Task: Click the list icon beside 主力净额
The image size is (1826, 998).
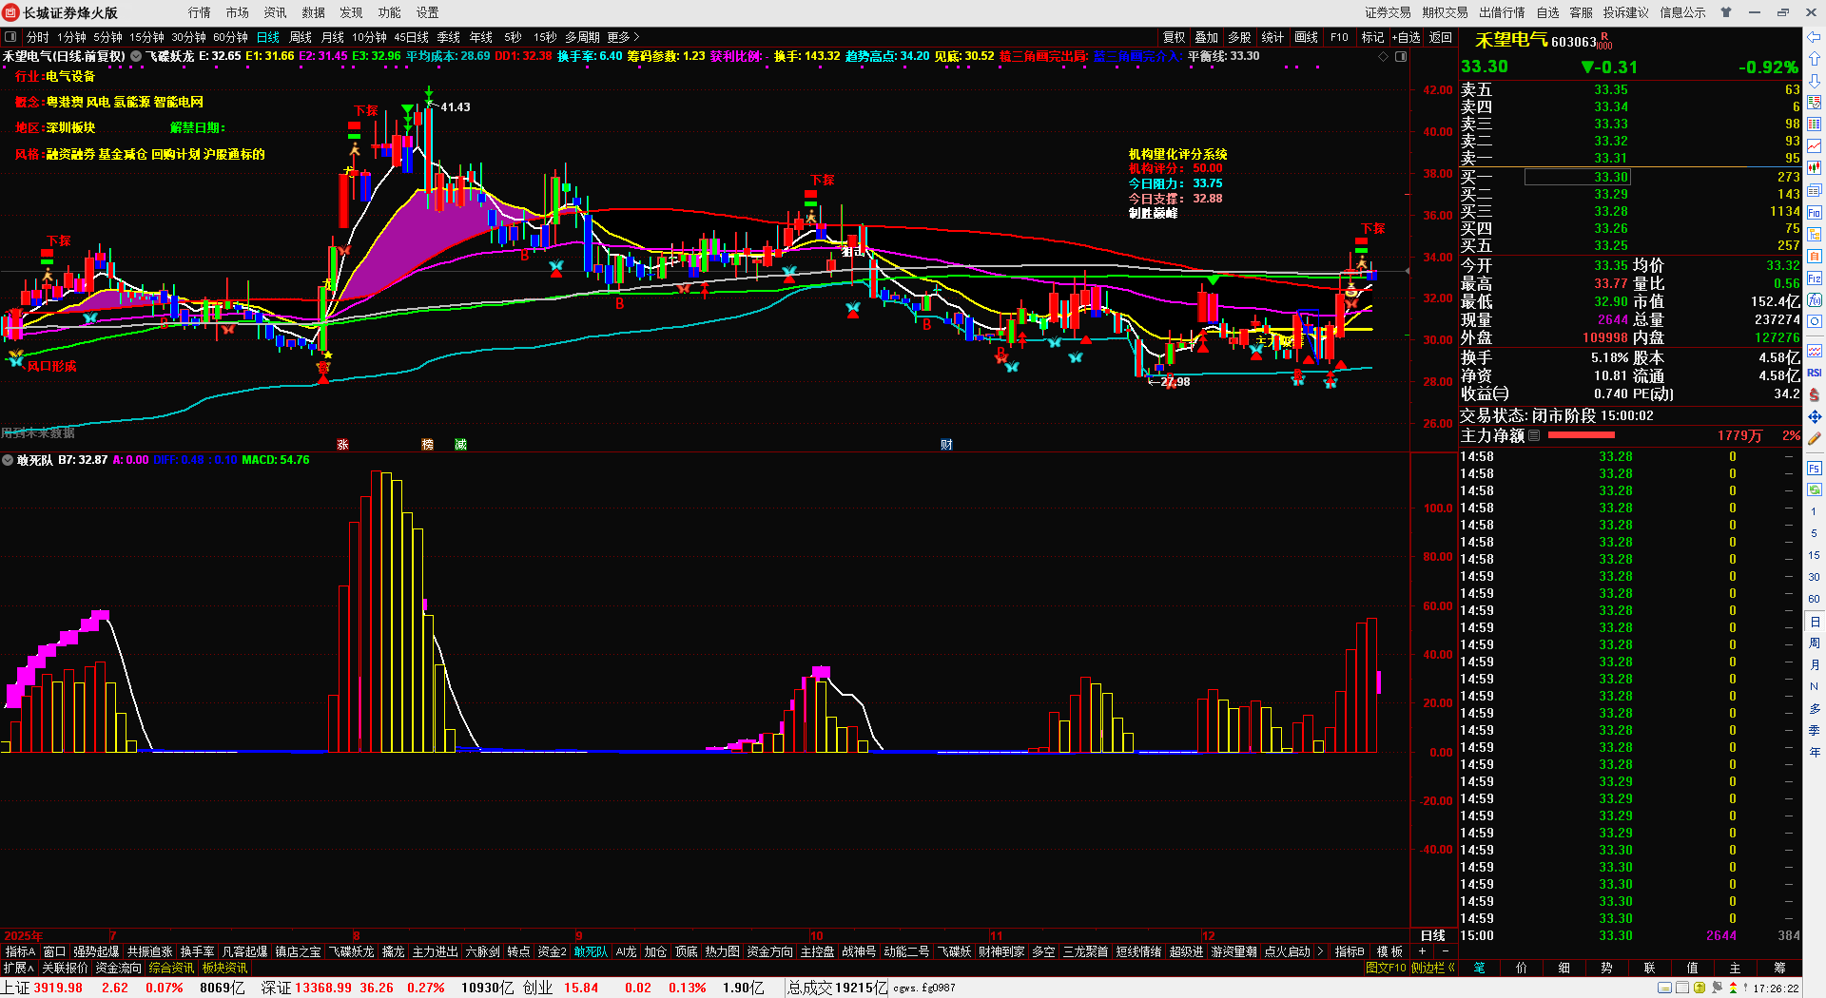Action: pos(1534,435)
